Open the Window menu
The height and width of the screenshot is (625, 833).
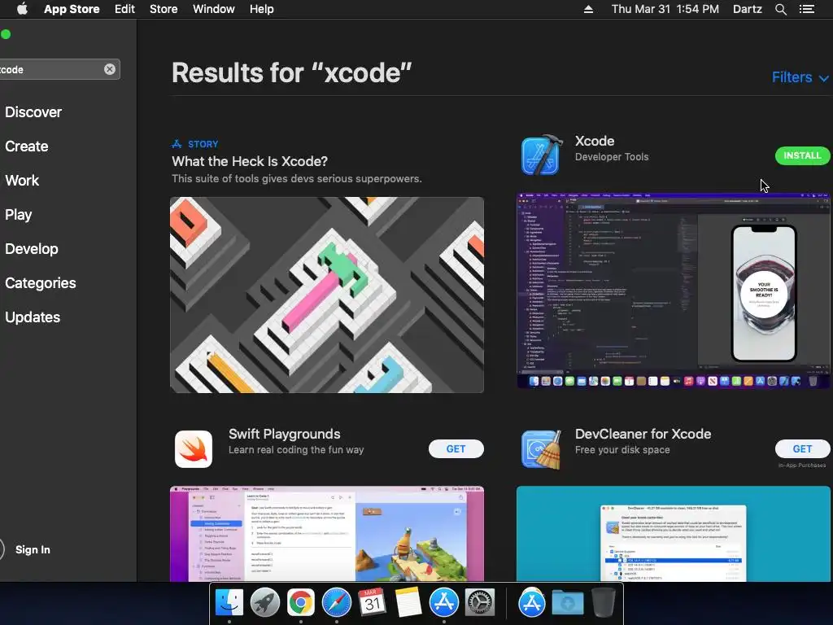tap(214, 9)
